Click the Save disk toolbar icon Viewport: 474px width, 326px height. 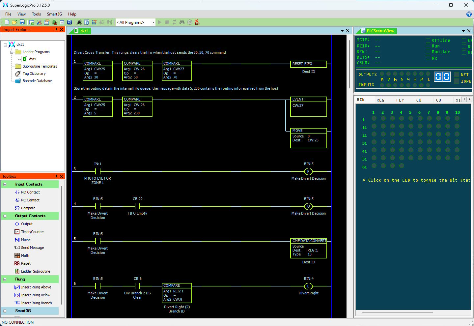(x=22, y=22)
